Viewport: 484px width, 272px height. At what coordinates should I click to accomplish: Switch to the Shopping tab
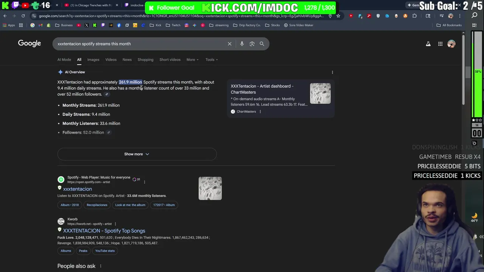tap(146, 60)
